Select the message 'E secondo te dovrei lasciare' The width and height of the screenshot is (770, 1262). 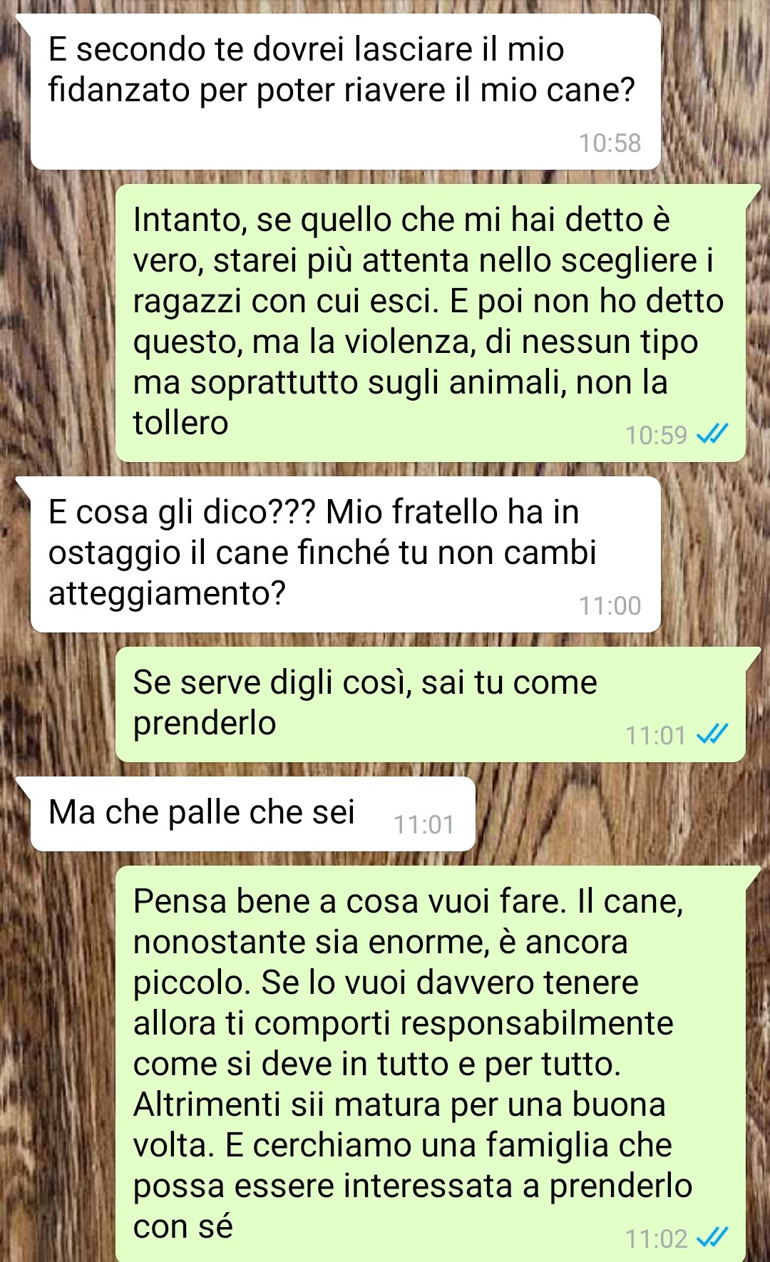345,92
